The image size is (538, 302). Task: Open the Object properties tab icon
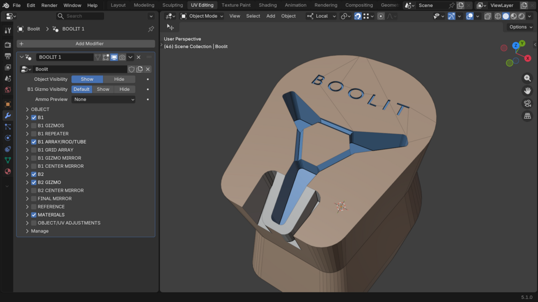[7, 104]
